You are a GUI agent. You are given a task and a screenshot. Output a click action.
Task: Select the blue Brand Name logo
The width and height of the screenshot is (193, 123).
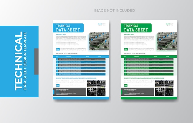tap(102, 24)
